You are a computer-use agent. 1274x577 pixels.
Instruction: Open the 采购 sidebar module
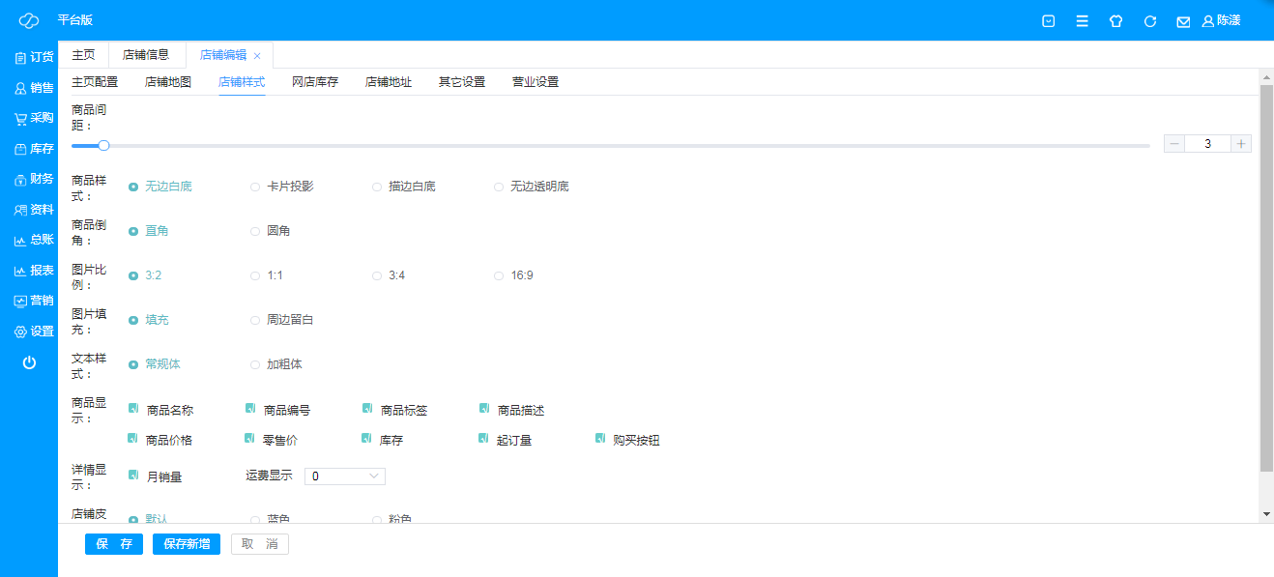coord(34,118)
